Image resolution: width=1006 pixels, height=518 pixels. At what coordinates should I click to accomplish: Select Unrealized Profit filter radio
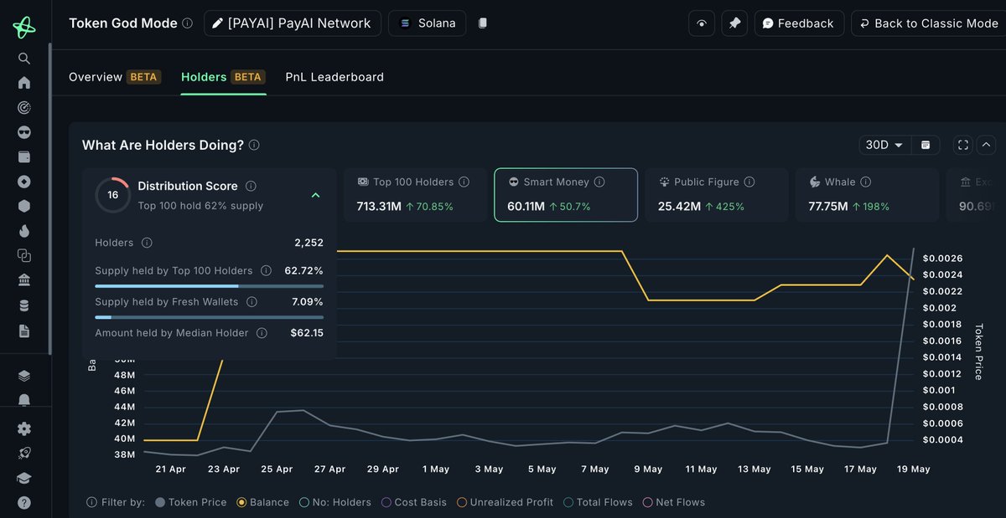point(462,502)
